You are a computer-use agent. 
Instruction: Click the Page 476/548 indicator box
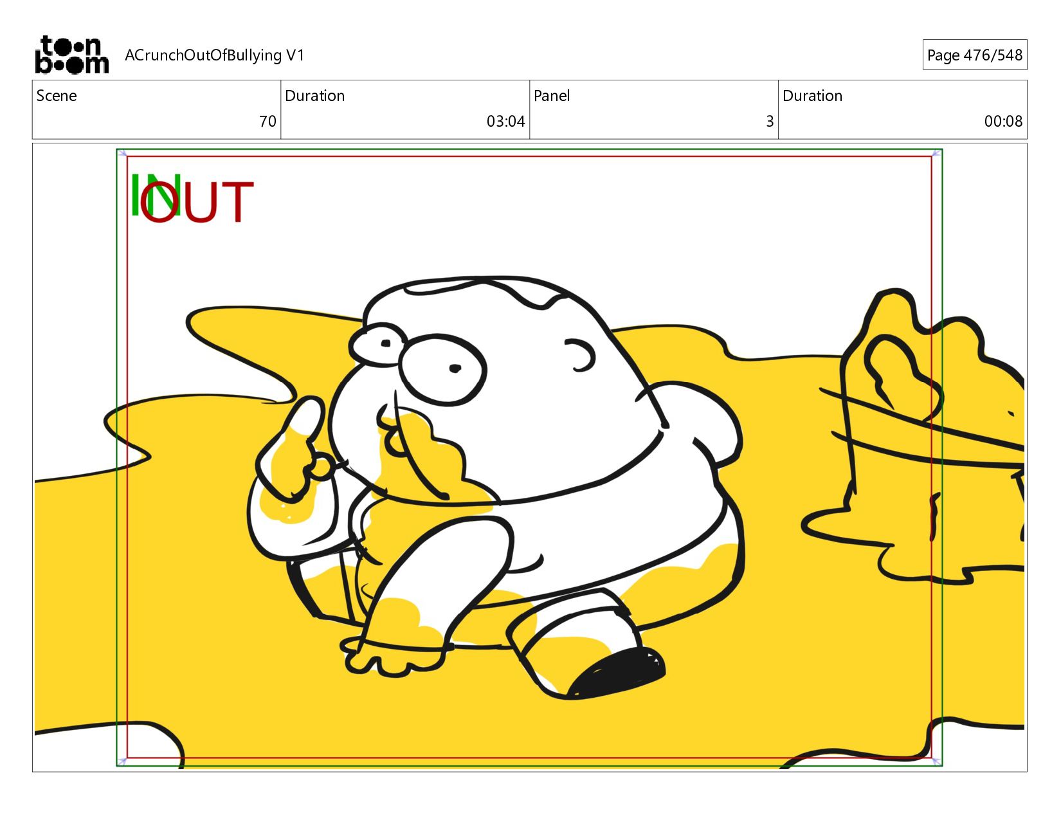(974, 55)
